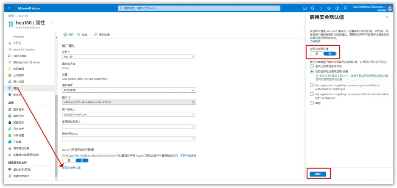Open the help question mark icon
The image size is (397, 188).
click(337, 8)
